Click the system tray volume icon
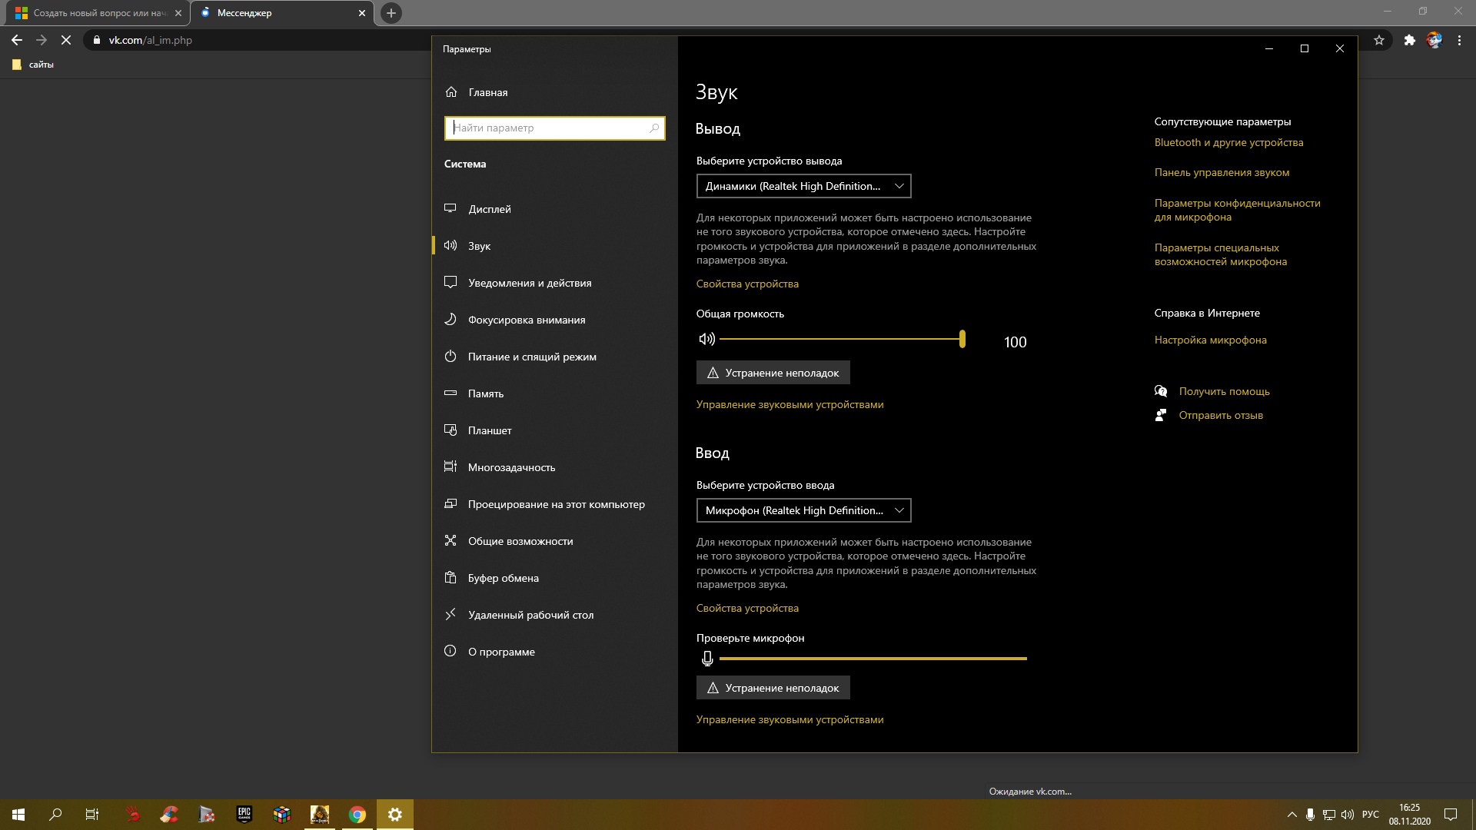Image resolution: width=1476 pixels, height=830 pixels. click(x=1348, y=815)
